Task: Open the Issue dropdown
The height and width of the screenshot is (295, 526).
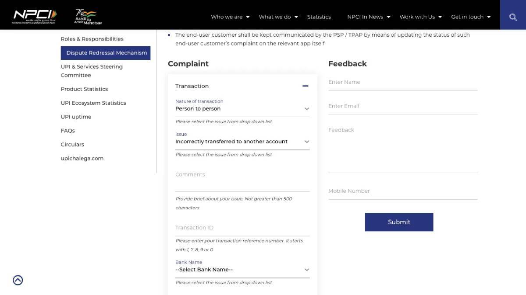Action: (x=242, y=142)
